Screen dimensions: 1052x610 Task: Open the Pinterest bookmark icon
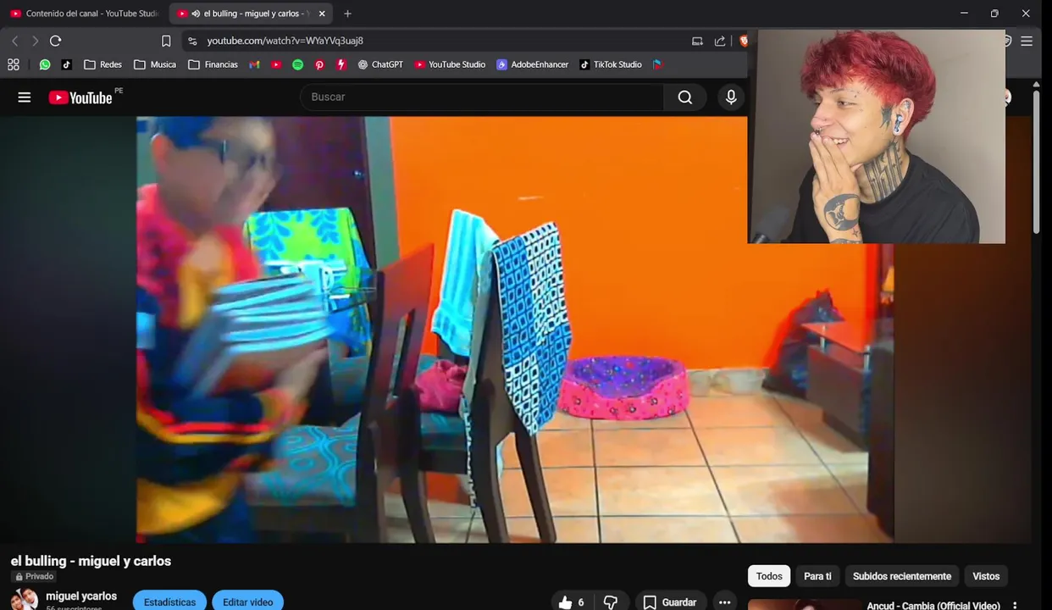[x=319, y=64]
